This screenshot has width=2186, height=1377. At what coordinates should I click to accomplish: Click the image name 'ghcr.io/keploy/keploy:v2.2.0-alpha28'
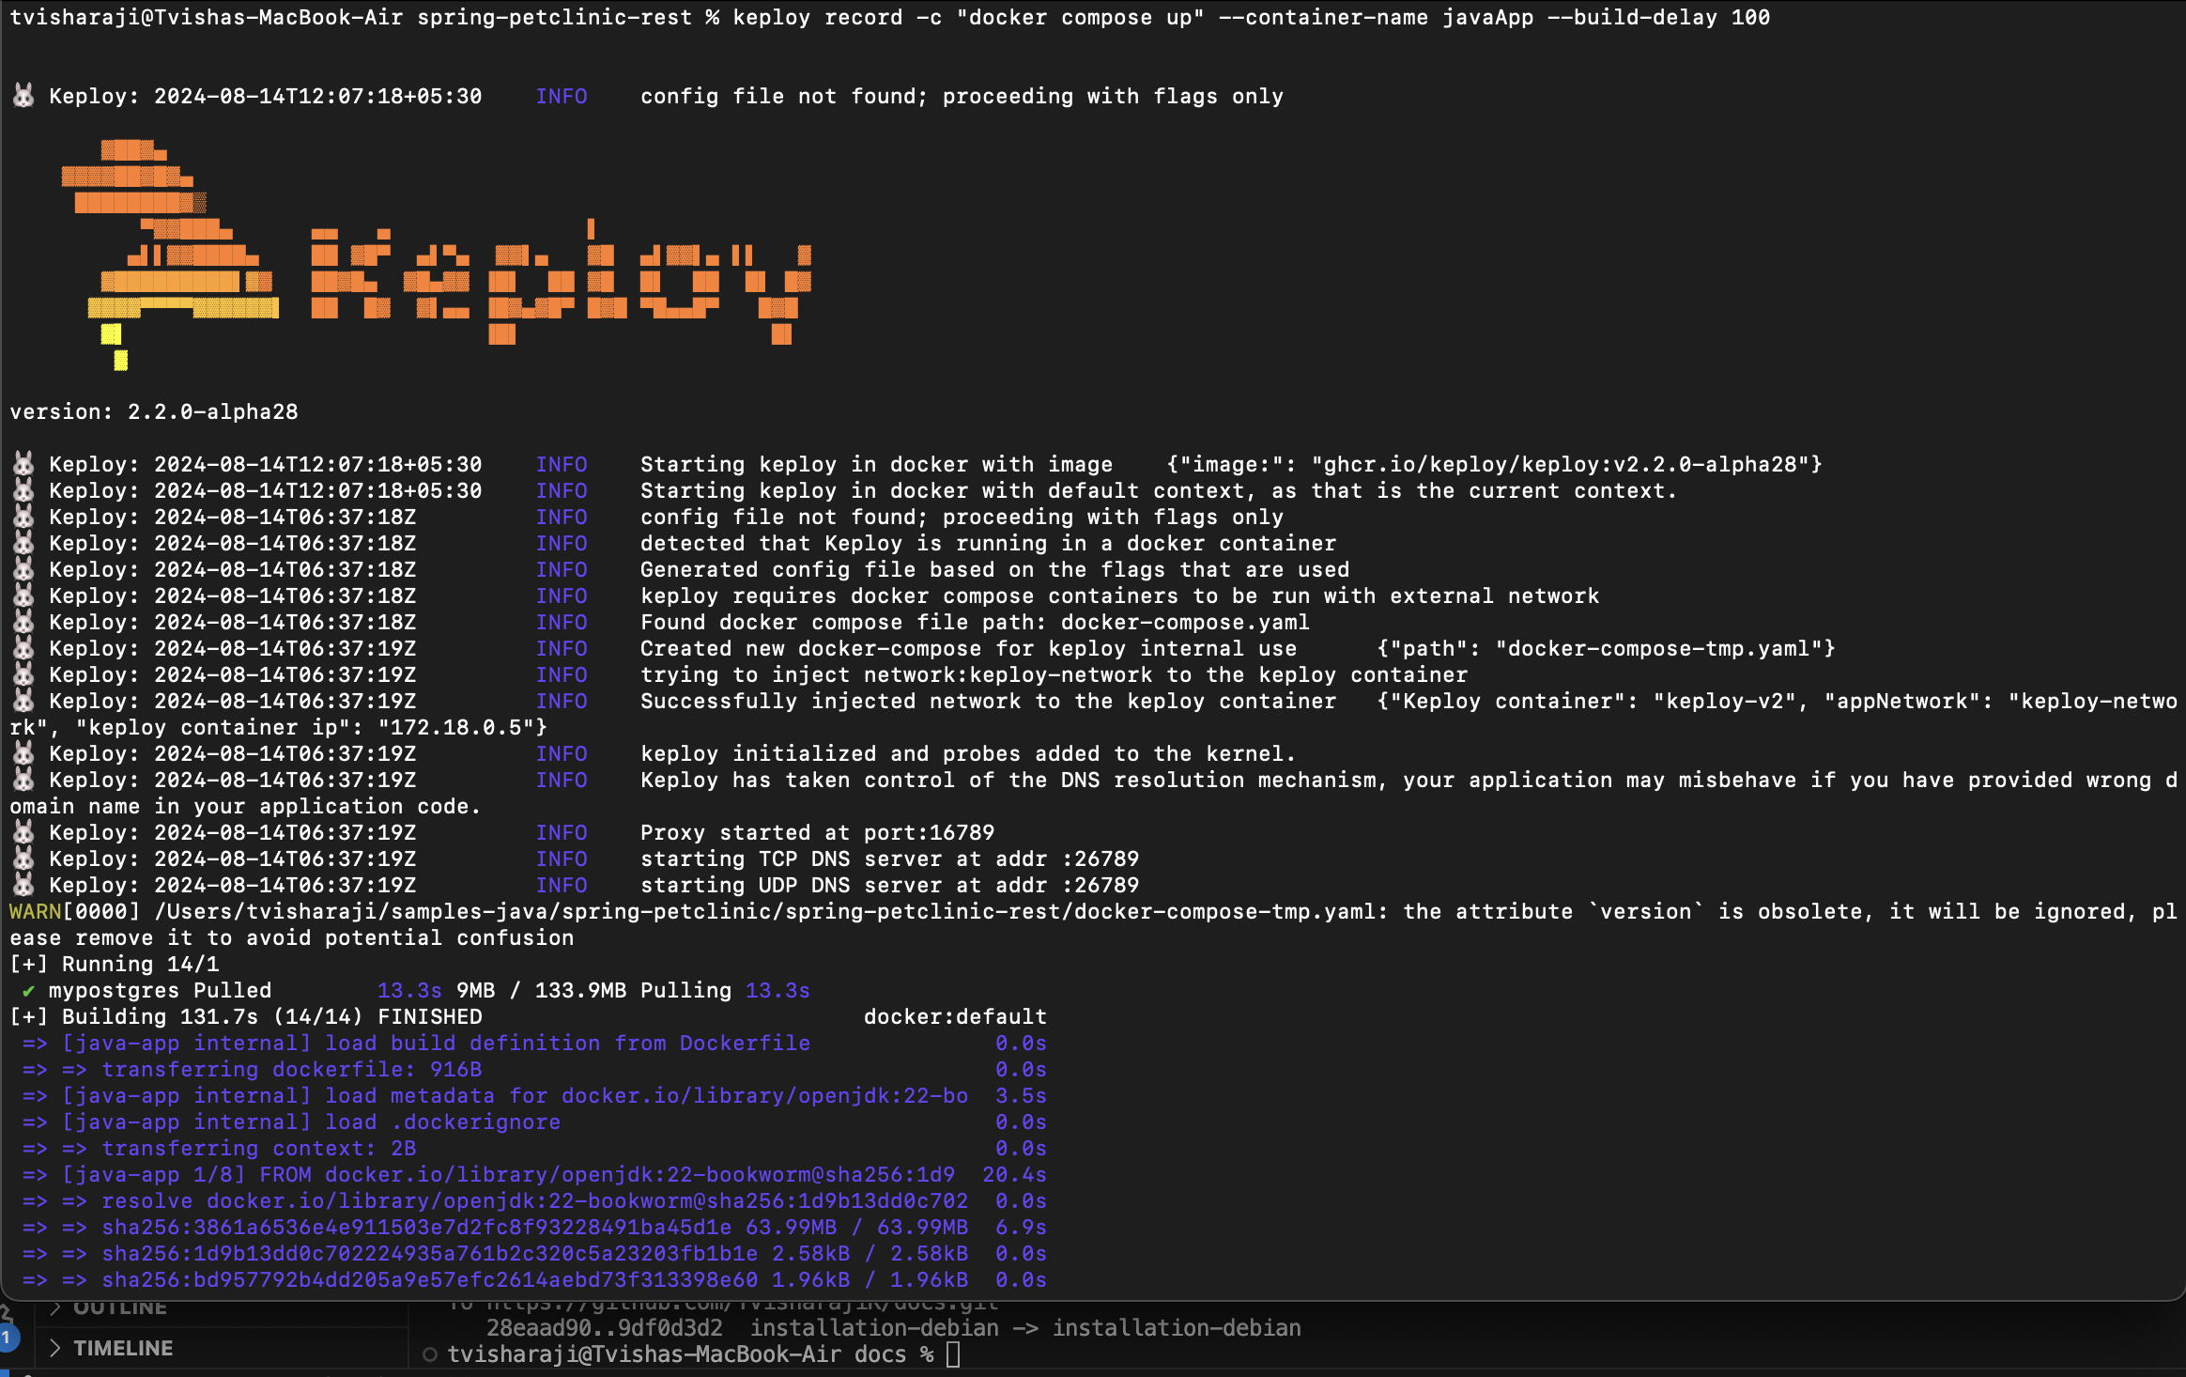[x=1560, y=464]
